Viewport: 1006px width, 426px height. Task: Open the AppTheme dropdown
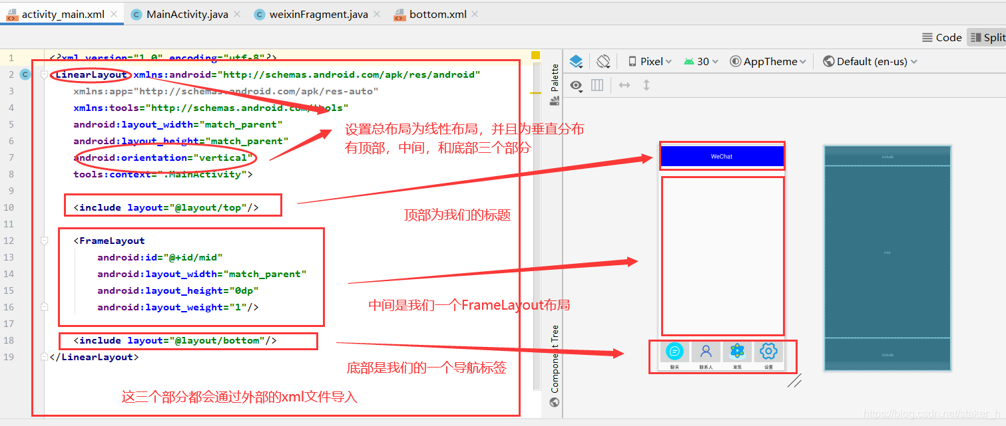[768, 61]
